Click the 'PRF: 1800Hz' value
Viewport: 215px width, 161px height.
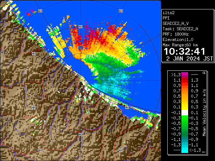point(175,34)
